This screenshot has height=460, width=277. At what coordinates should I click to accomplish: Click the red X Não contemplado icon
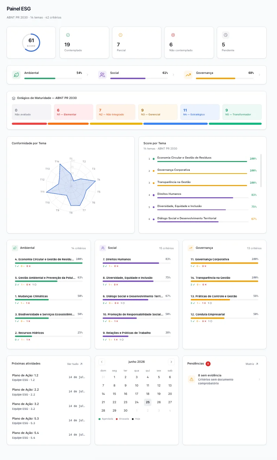coord(173,35)
